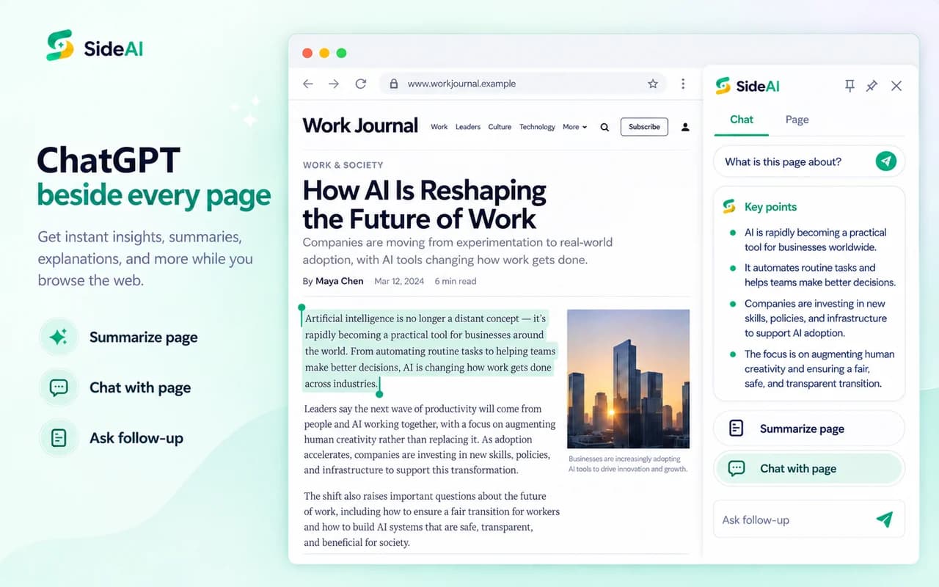Click the Chat with page feature icon on left
The image size is (939, 587).
coord(59,387)
